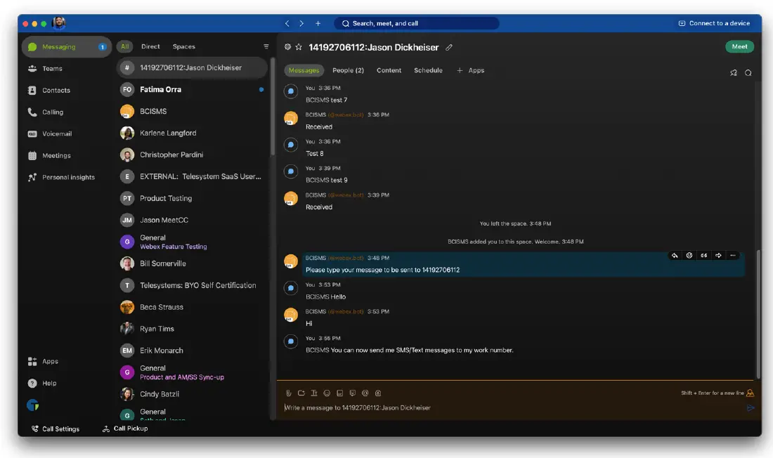
Task: Switch to the People (2) tab
Action: (348, 70)
